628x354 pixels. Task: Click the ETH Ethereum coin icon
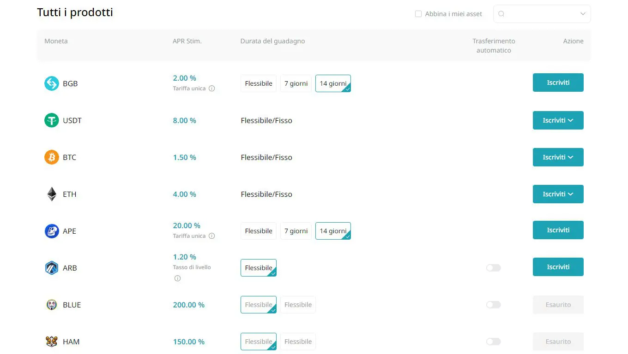52,194
